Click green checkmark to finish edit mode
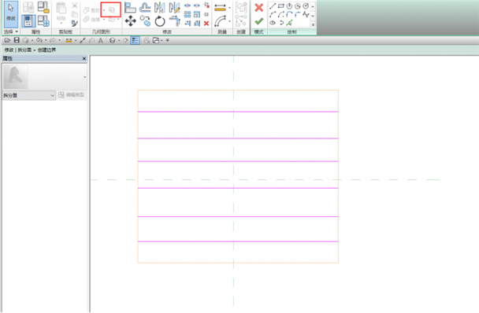This screenshot has height=313, width=479. point(258,21)
